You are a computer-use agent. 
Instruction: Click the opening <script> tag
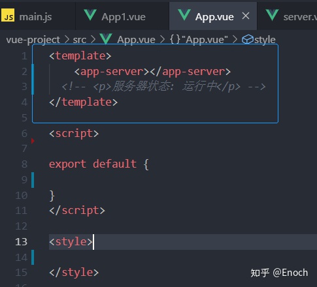coord(74,134)
